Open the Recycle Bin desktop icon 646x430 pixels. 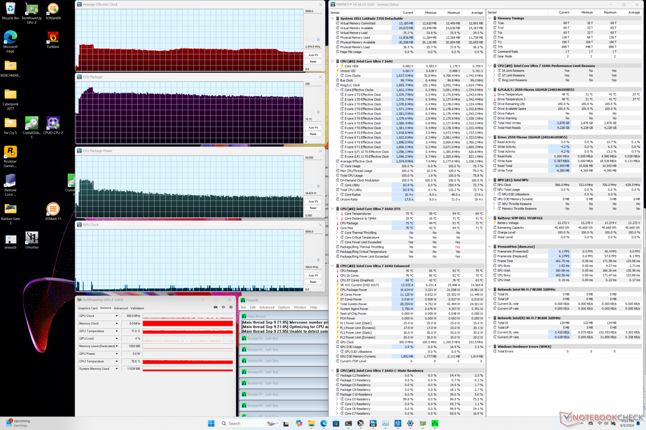click(x=10, y=11)
